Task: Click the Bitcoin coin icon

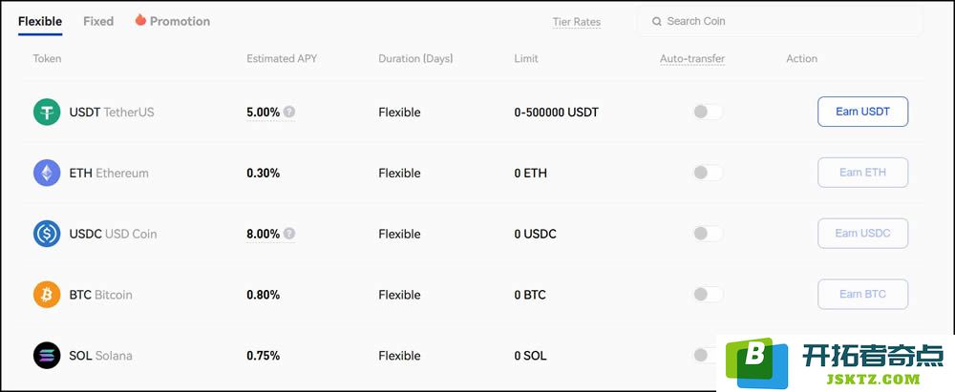Action: coord(47,295)
